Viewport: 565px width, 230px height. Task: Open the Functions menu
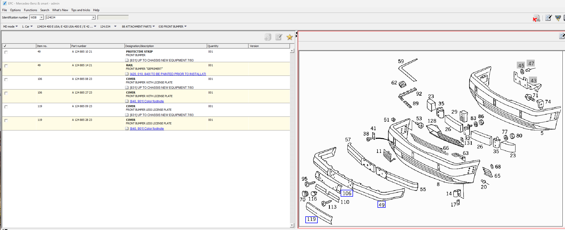pyautogui.click(x=30, y=10)
